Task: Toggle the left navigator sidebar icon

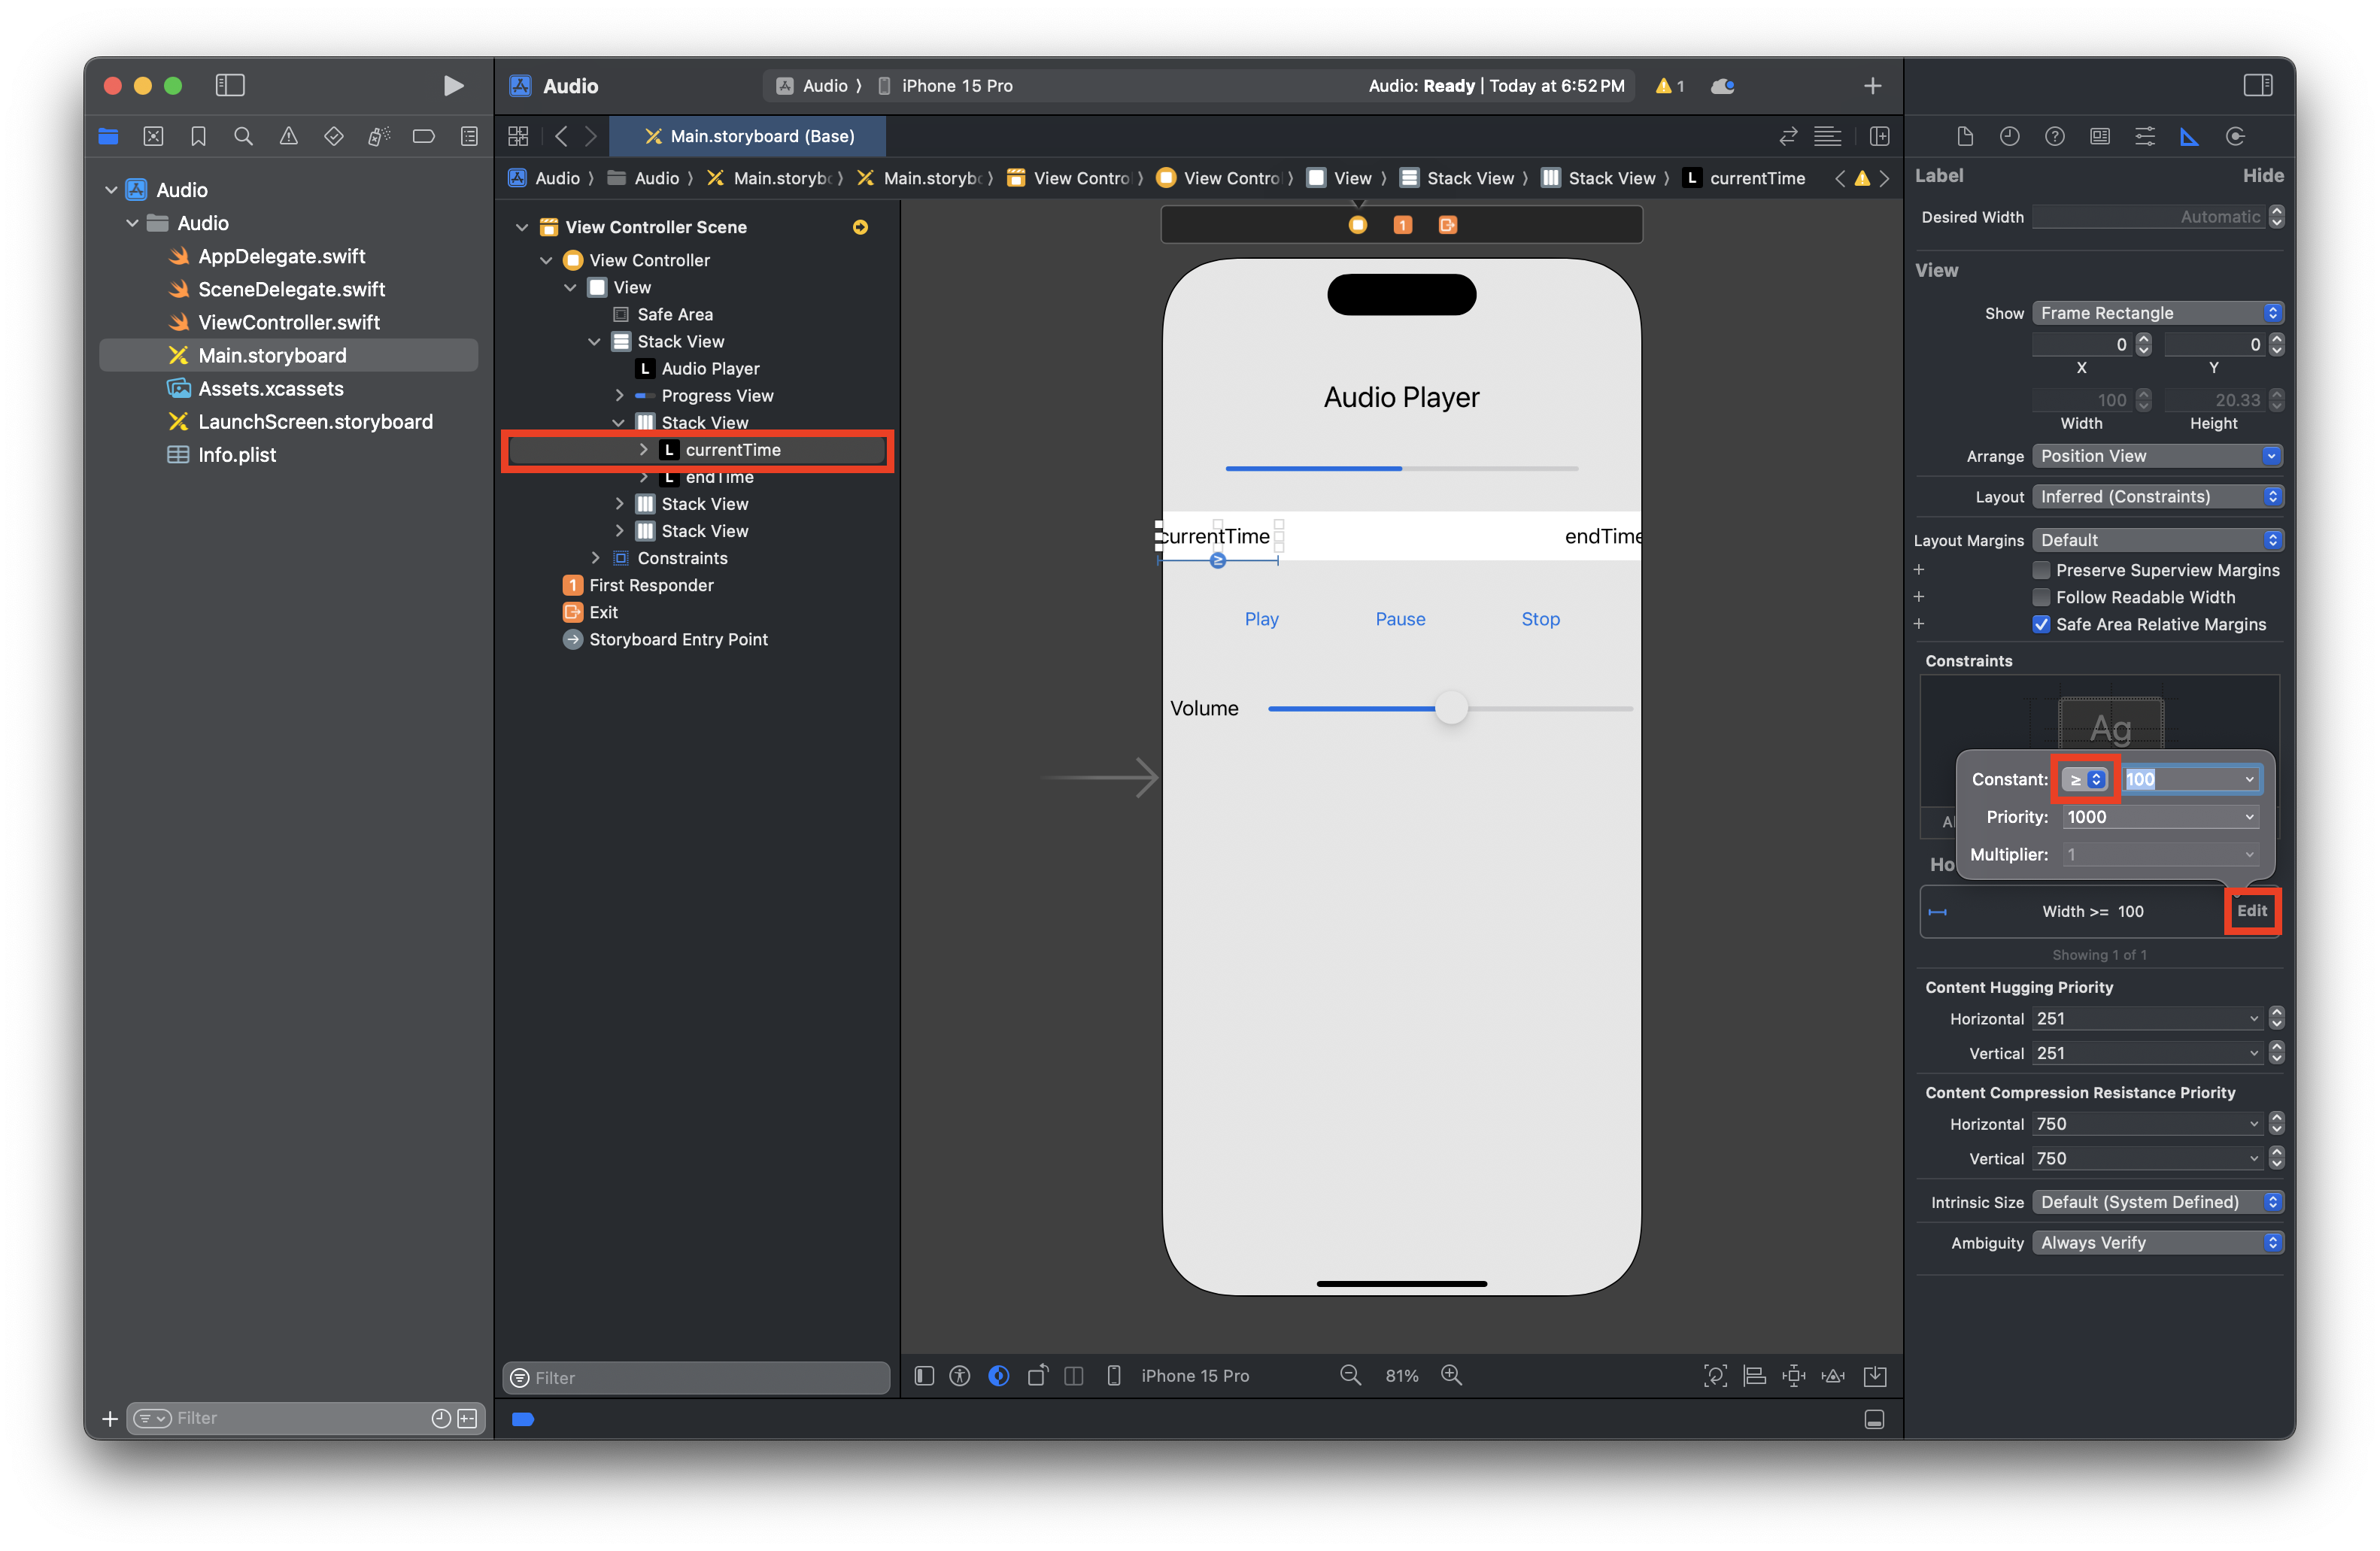Action: pyautogui.click(x=230, y=86)
